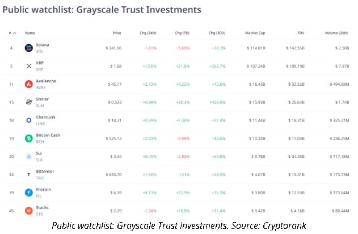This screenshot has height=234, width=358.
Task: Click the green Bitcoin Cash icon
Action: point(29,138)
